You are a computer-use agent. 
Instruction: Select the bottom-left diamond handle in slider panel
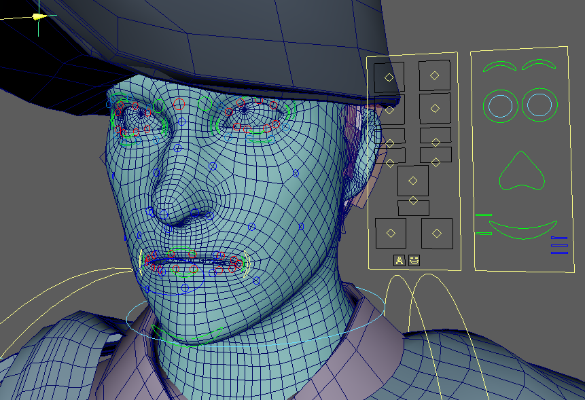[390, 233]
